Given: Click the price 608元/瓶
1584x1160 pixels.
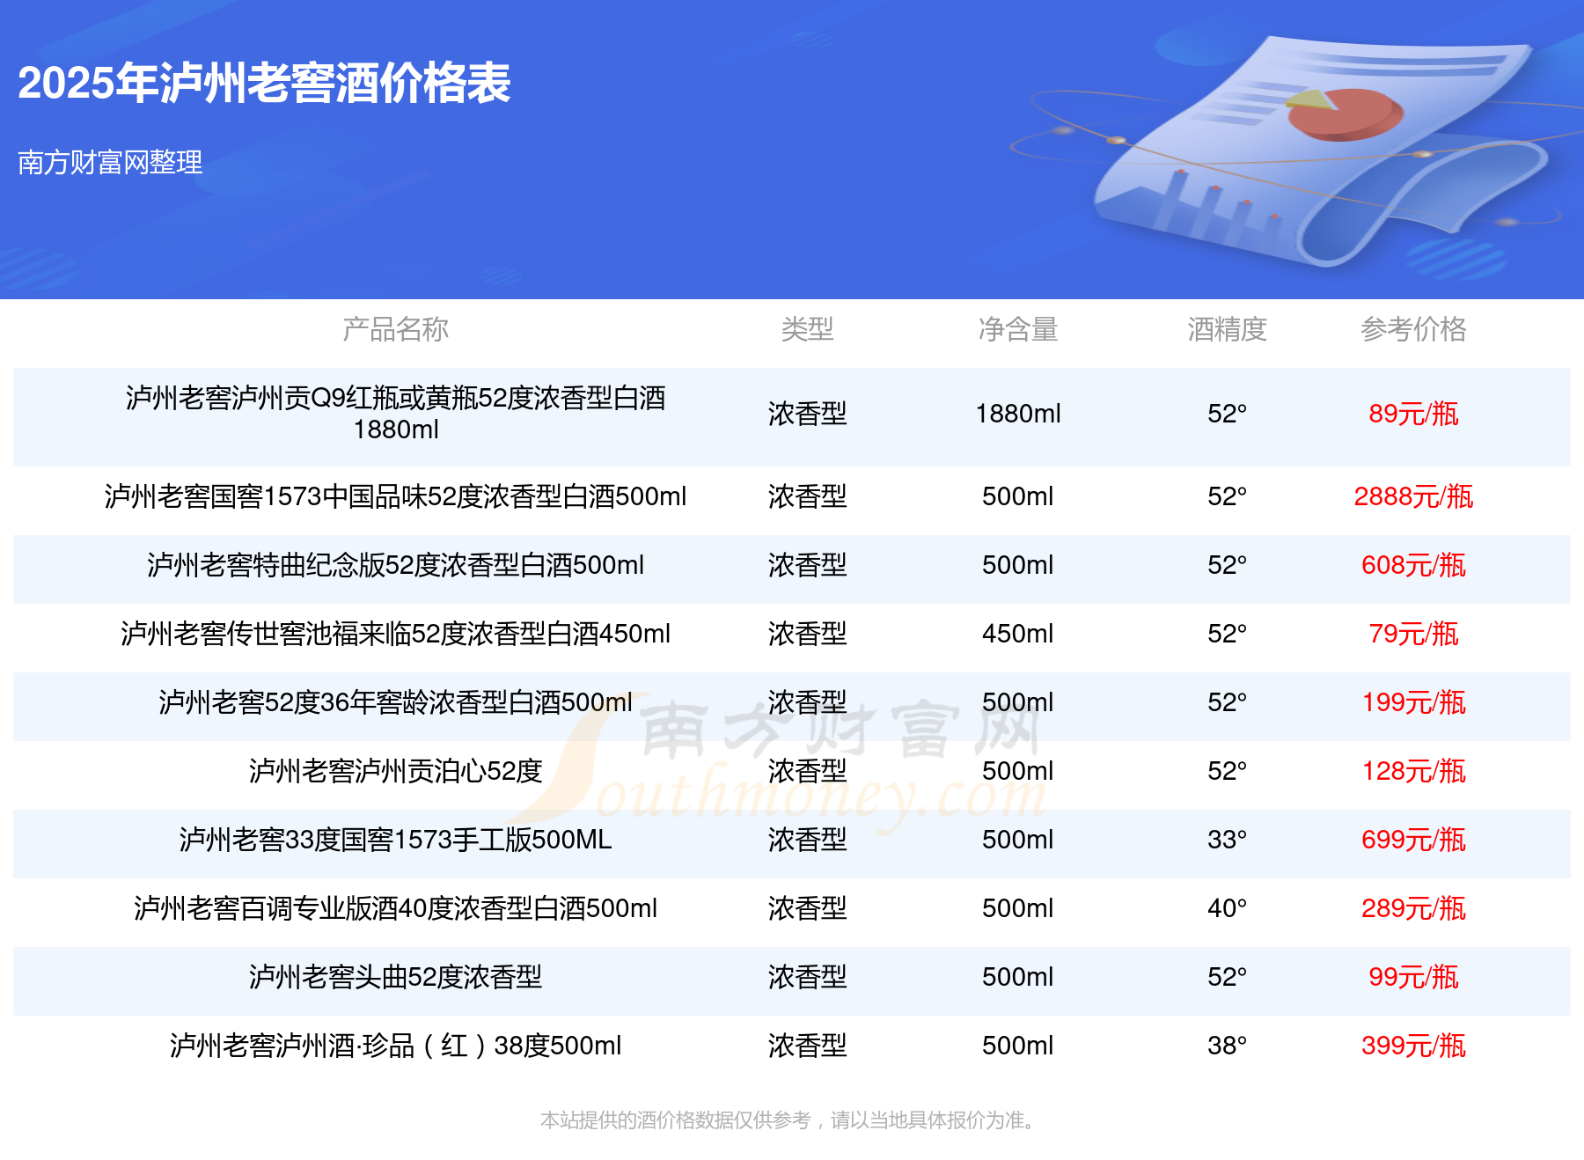Looking at the screenshot, I should click(1413, 565).
